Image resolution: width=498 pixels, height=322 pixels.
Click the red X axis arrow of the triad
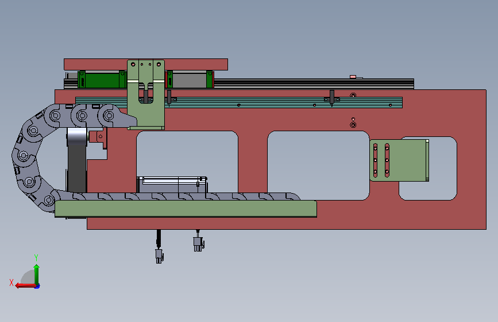(25, 286)
